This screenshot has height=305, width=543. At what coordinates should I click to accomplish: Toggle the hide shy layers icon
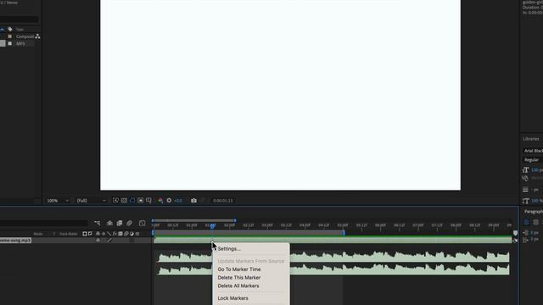109,224
